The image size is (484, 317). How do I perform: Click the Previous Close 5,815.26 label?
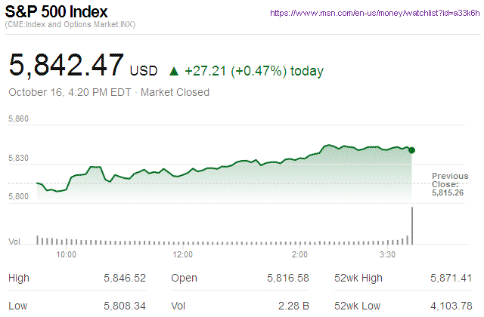tap(450, 184)
